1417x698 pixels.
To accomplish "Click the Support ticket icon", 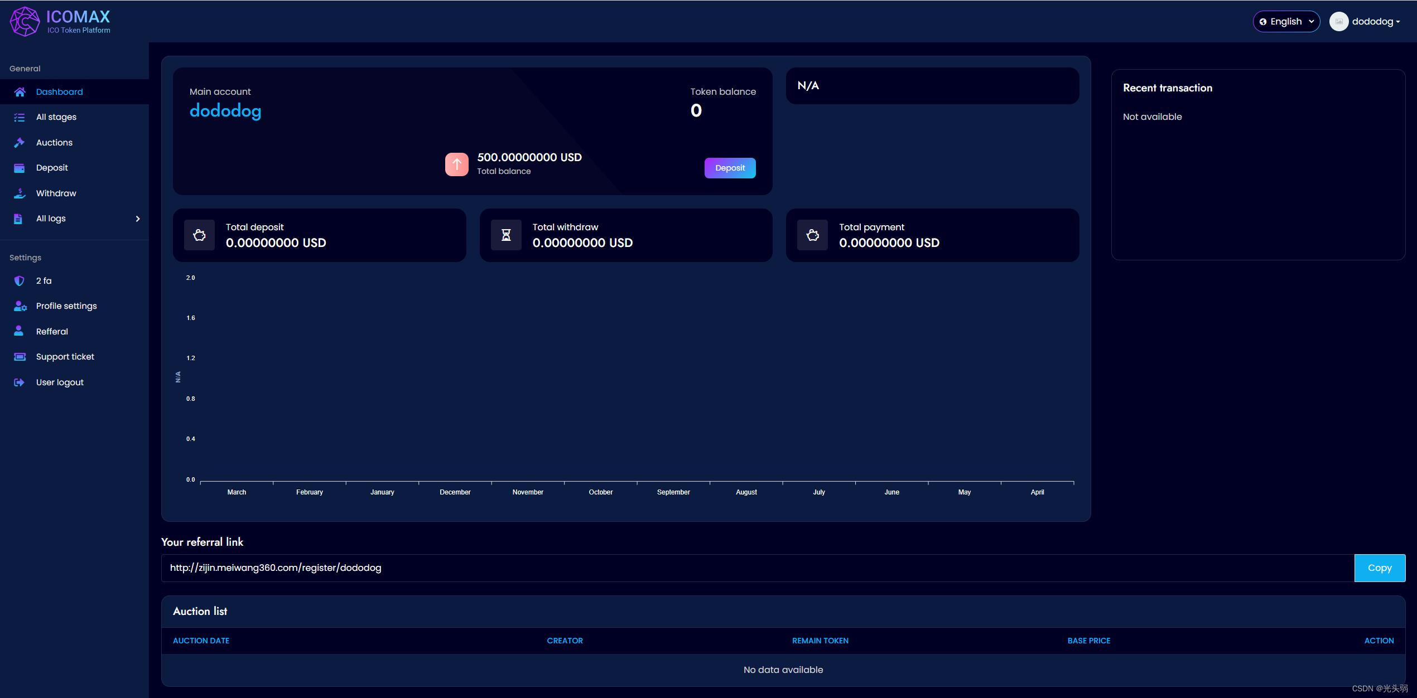I will tap(20, 357).
